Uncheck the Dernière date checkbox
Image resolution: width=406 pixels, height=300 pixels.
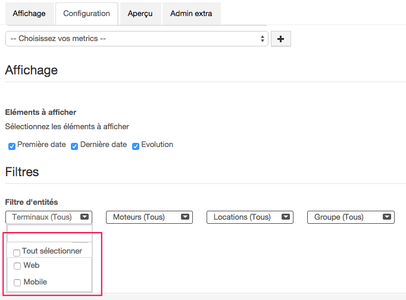coord(74,146)
